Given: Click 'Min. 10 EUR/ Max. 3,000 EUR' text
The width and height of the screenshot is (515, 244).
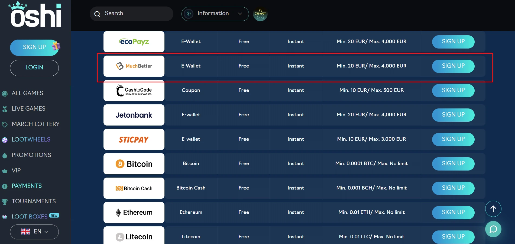Looking at the screenshot, I should [371, 139].
